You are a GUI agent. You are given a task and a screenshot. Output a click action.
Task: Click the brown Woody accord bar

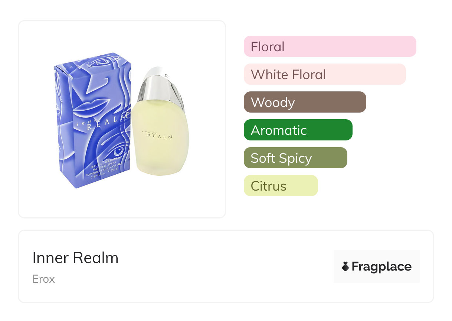tap(305, 102)
